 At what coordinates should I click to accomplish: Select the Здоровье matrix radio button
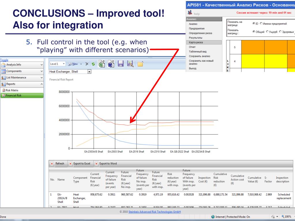[x=280, y=32]
